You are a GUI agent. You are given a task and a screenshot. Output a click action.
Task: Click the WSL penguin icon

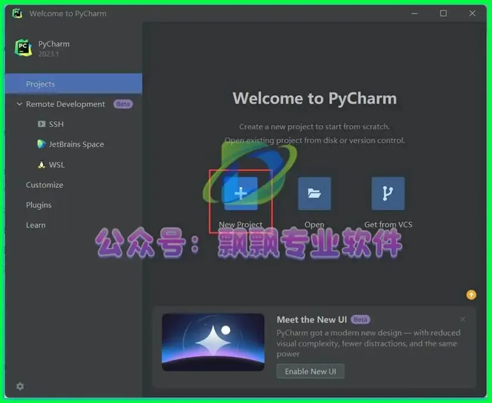[42, 164]
